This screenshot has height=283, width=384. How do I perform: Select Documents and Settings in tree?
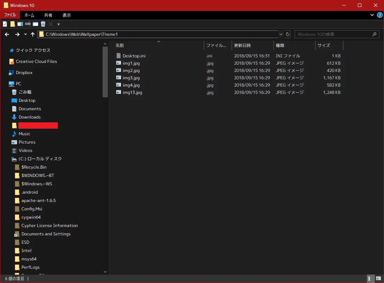coord(46,234)
